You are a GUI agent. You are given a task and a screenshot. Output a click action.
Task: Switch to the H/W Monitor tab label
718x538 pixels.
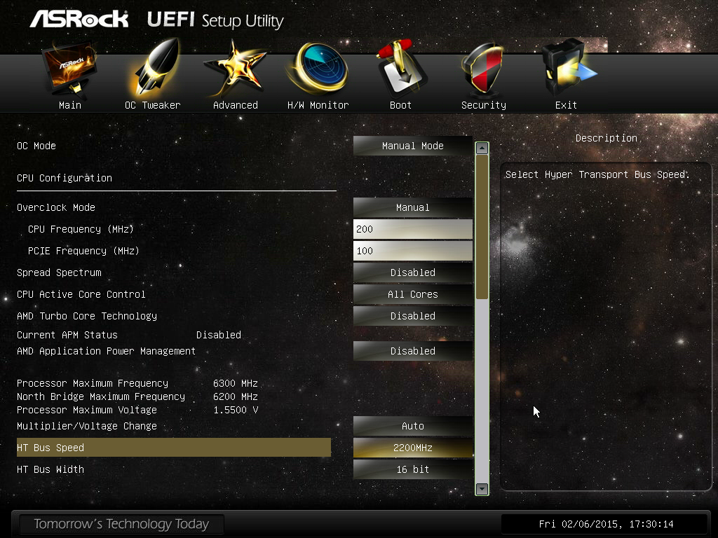point(318,105)
